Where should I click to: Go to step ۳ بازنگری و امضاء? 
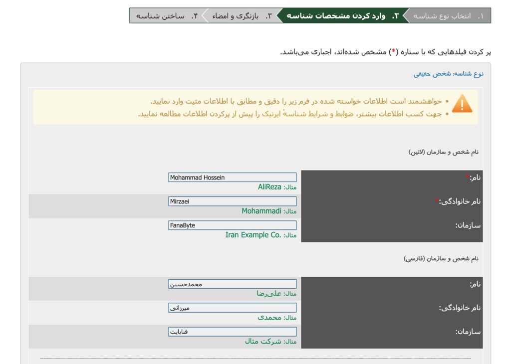[x=242, y=16]
